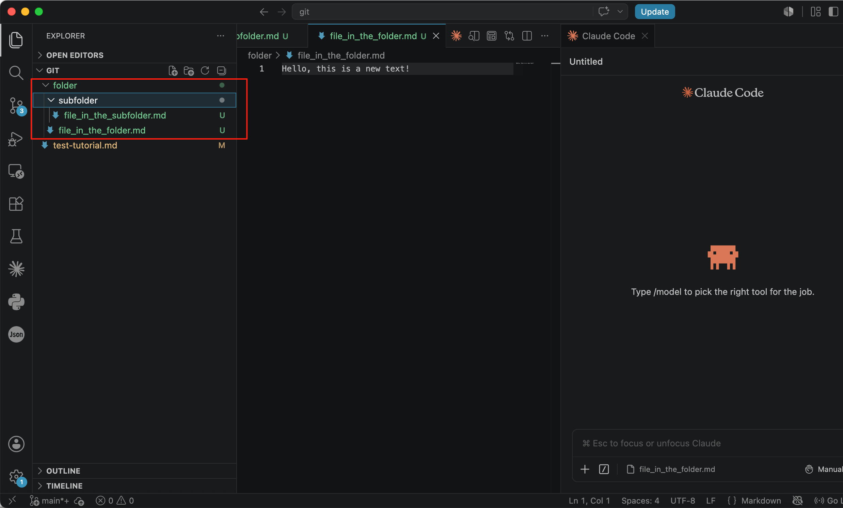
Task: Open the Remote Explorer view
Action: (x=16, y=171)
